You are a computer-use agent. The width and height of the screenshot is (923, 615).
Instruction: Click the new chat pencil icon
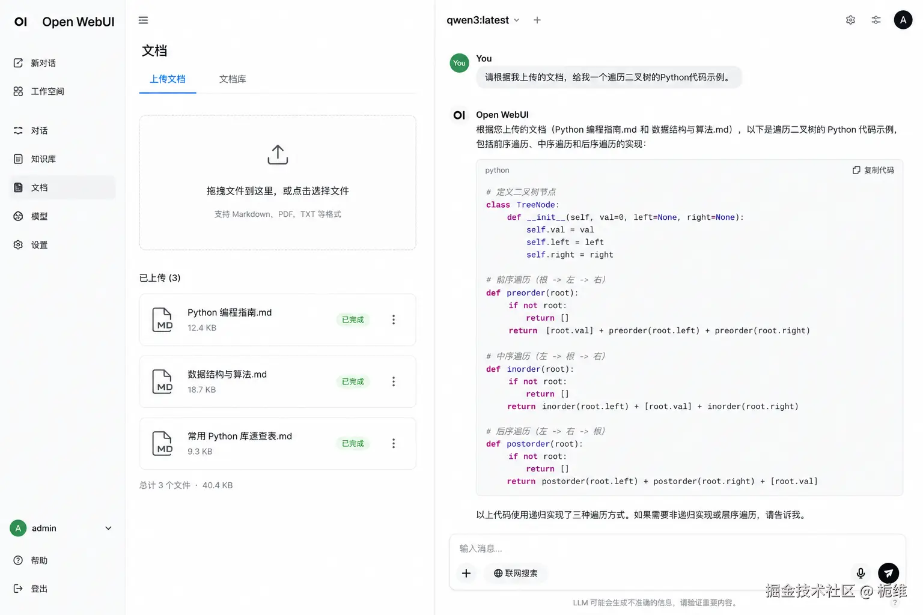coord(18,62)
